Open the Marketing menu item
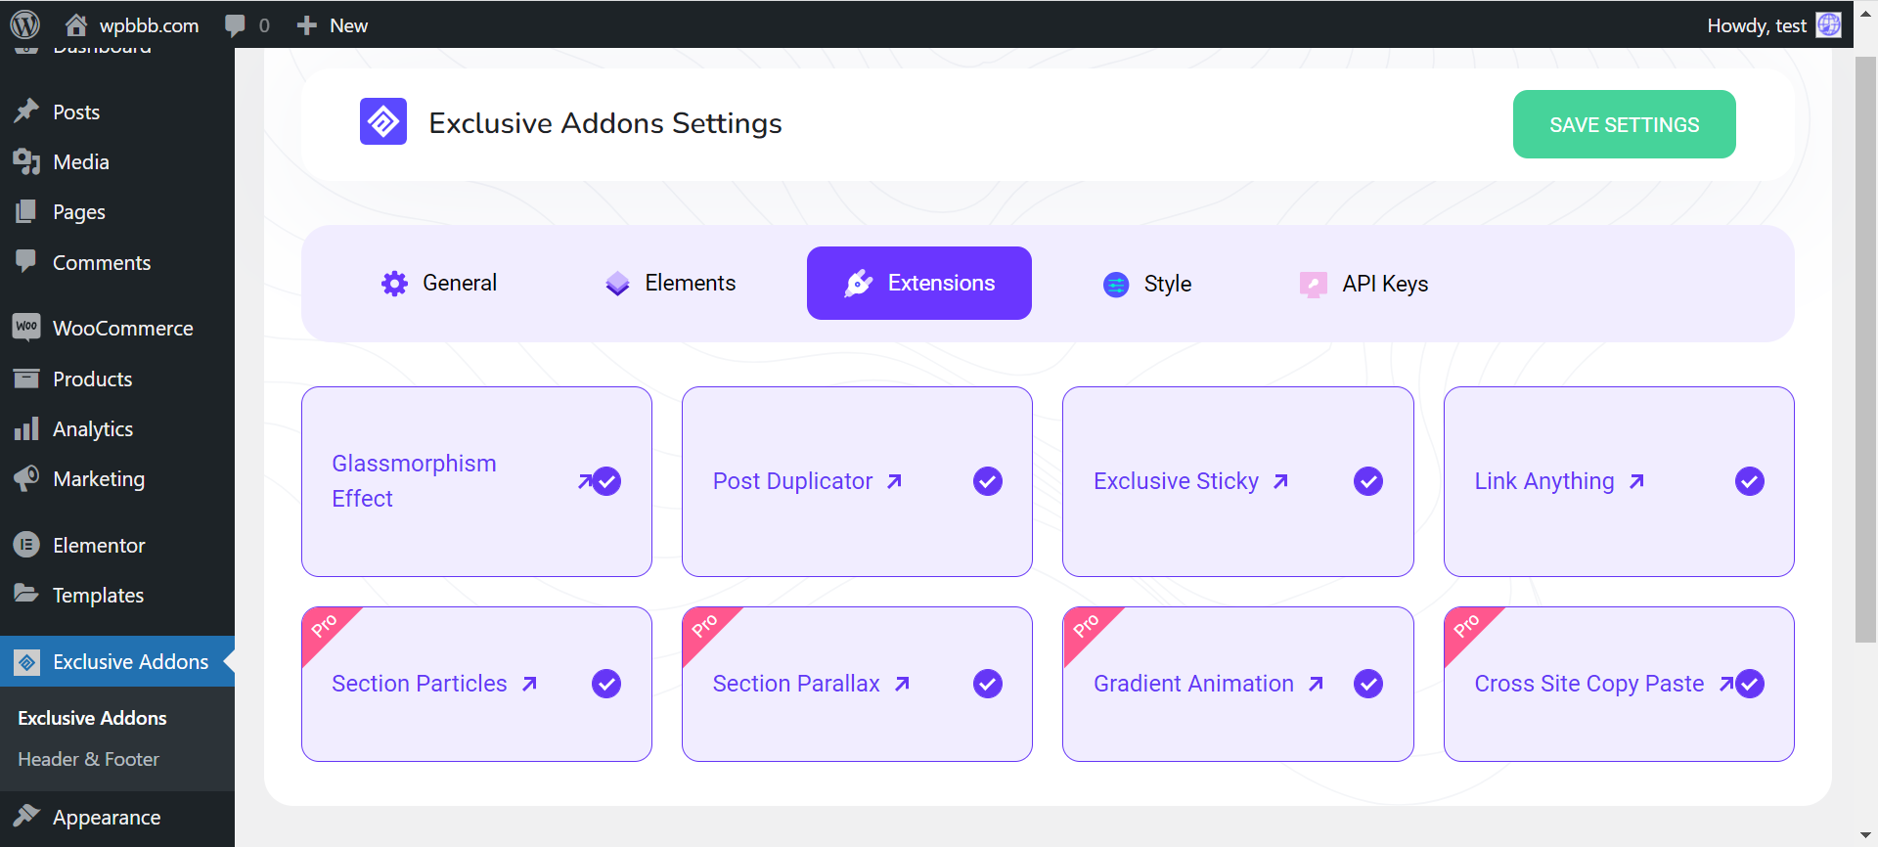Image resolution: width=1878 pixels, height=847 pixels. pos(117,479)
